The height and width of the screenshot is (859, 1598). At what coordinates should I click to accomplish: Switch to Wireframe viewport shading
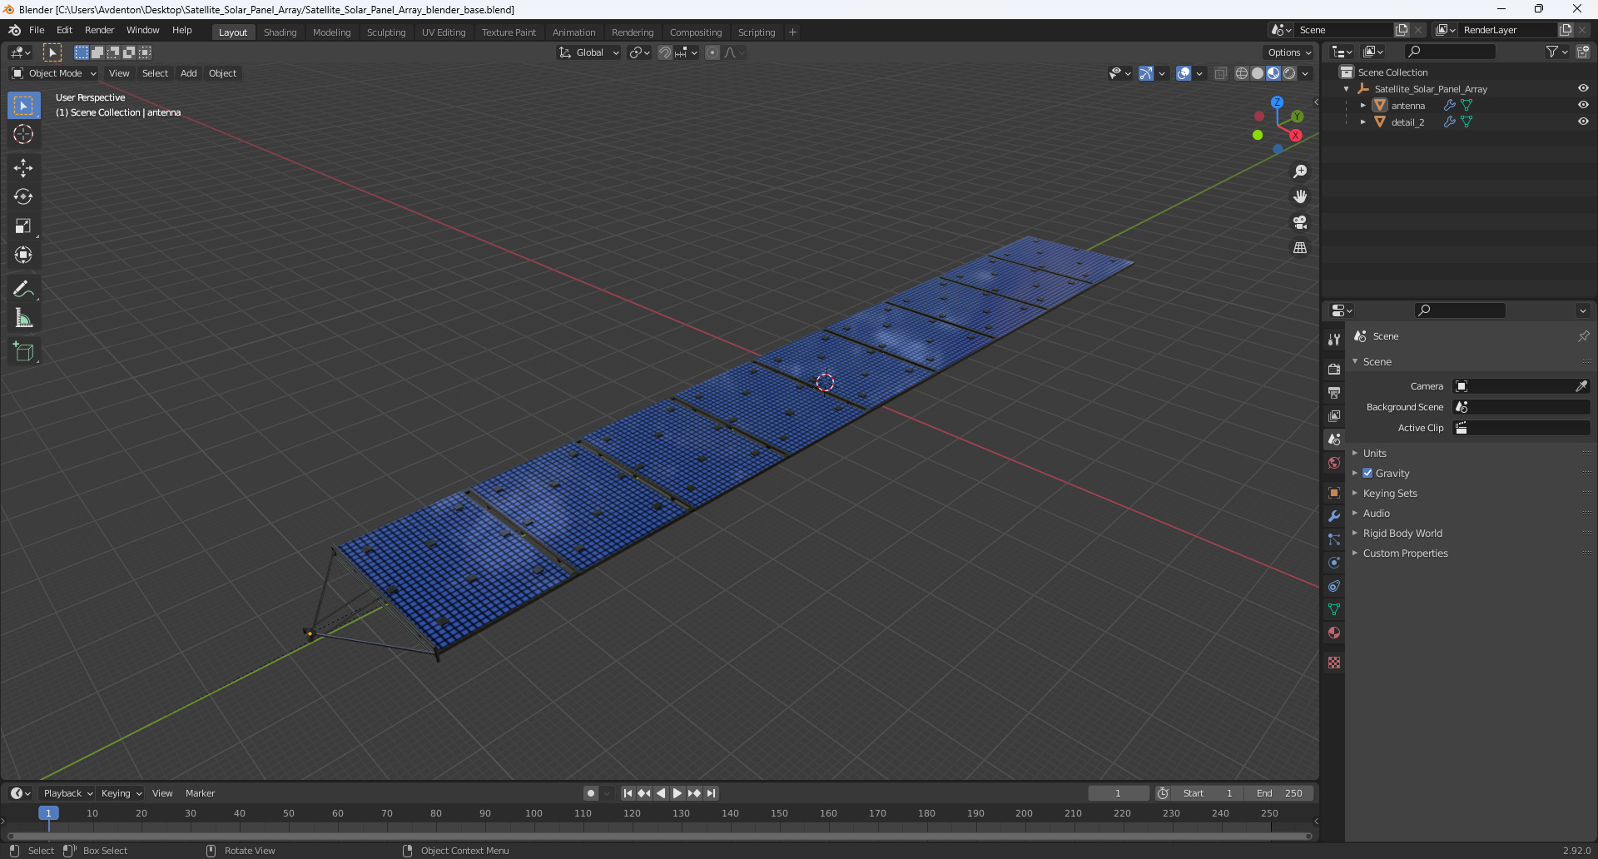click(x=1242, y=73)
